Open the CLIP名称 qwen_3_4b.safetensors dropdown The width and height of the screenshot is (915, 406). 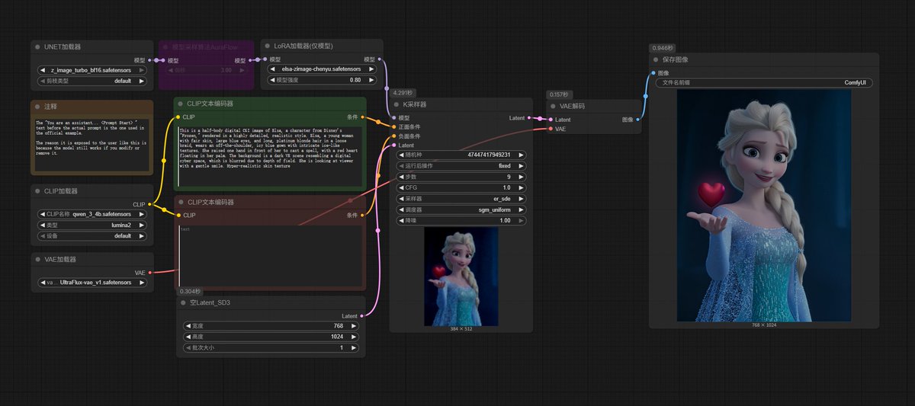click(91, 214)
